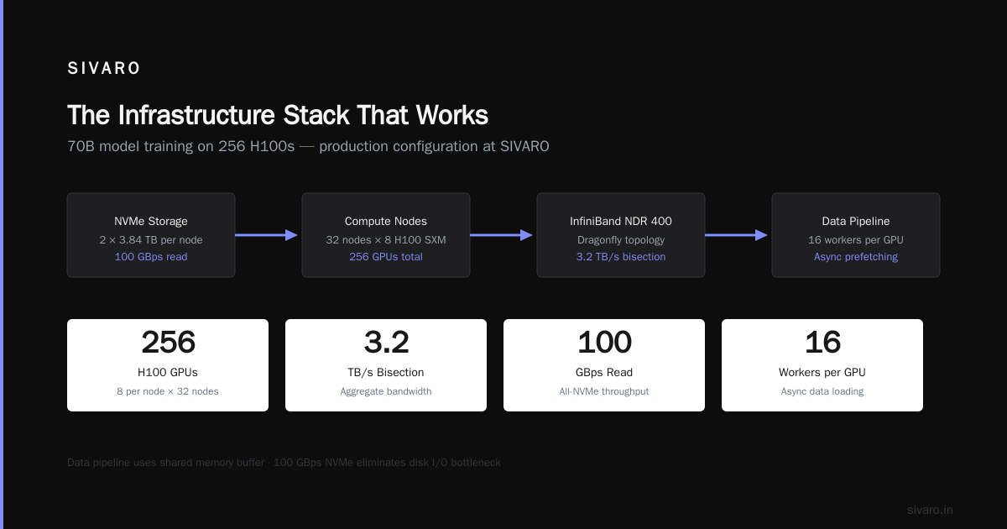Screen dimensions: 1007x529
Task: Click arrow between NVMe Storage and Compute Nodes
Action: pyautogui.click(x=267, y=235)
